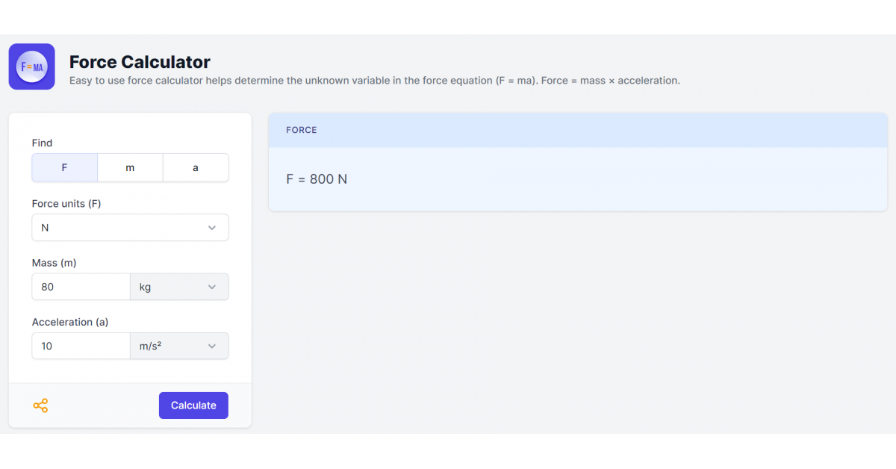Click the orange share icon

point(40,406)
